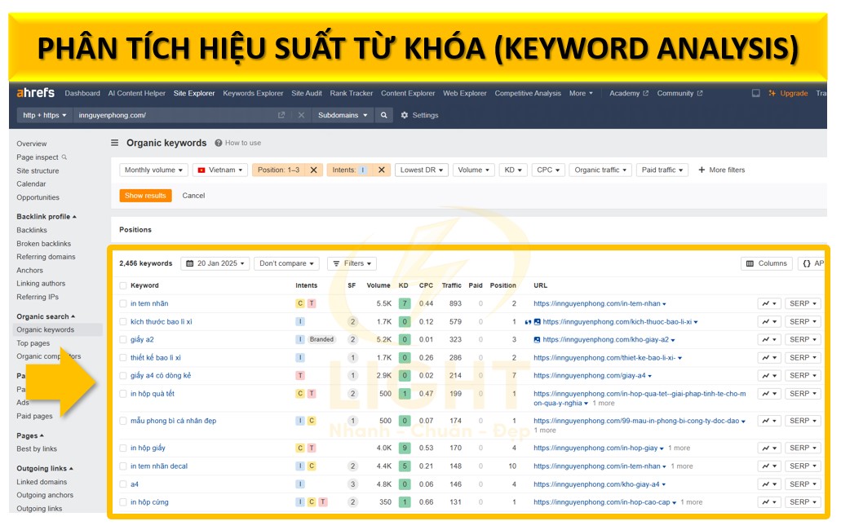This screenshot has width=841, height=530.
Task: Check the in hộp quà tết row
Action: coord(123,393)
